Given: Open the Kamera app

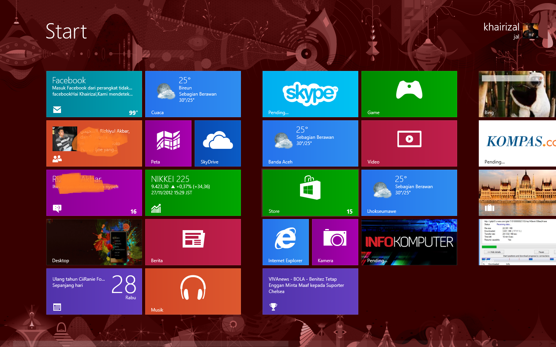Looking at the screenshot, I should (334, 242).
